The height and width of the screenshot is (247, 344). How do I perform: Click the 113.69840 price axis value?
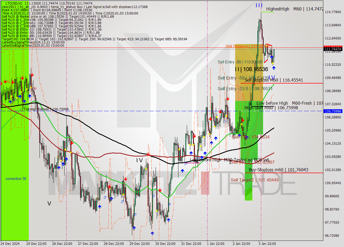click(x=333, y=25)
